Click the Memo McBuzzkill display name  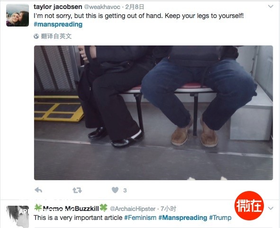pos(71,209)
